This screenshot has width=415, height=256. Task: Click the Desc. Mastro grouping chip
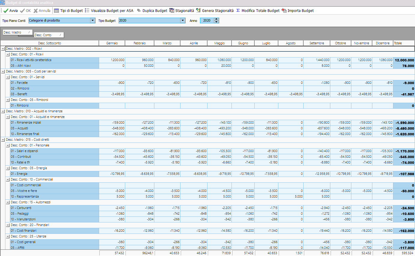[x=17, y=32]
